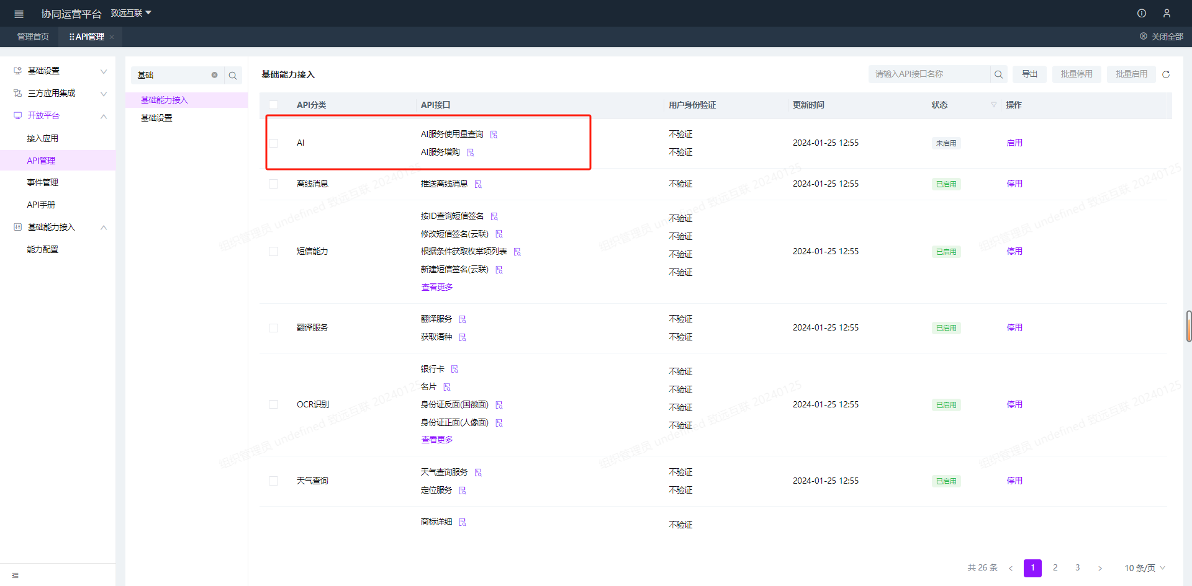Click the search icon in left filter box

click(x=233, y=76)
